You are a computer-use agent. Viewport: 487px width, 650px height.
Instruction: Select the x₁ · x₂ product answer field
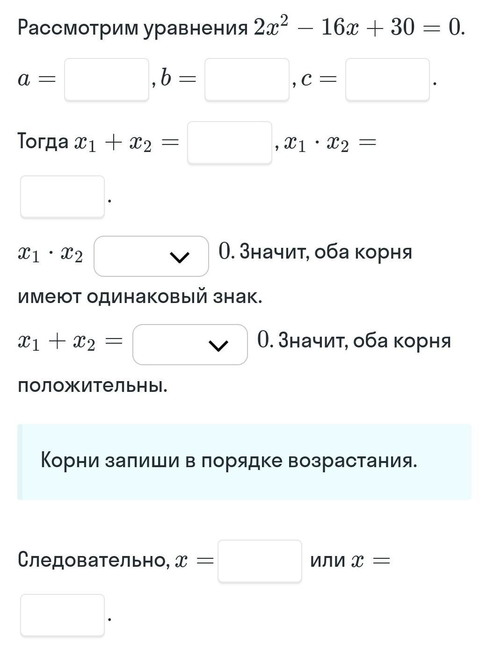tap(62, 197)
